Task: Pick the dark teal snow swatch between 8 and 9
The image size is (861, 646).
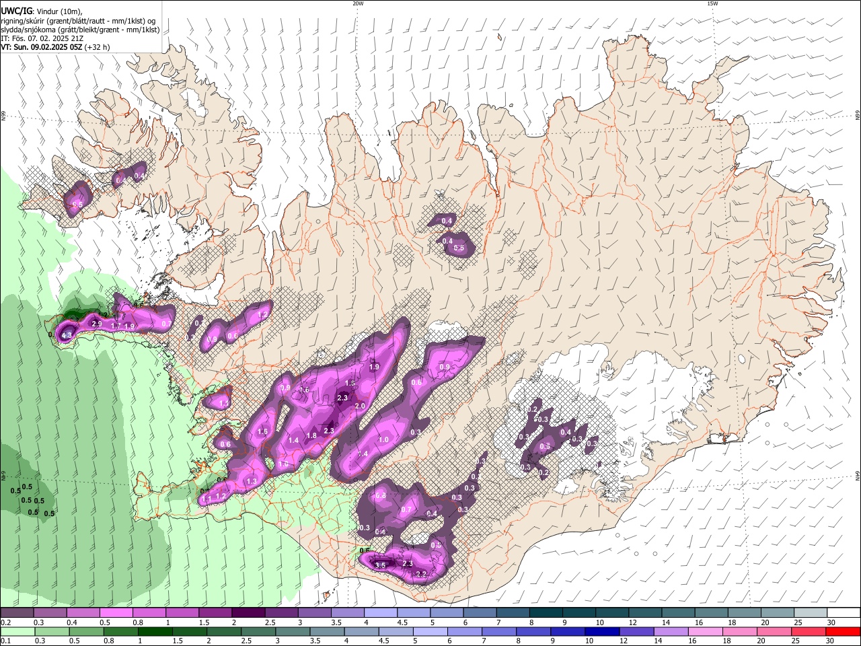Action: pyautogui.click(x=546, y=613)
